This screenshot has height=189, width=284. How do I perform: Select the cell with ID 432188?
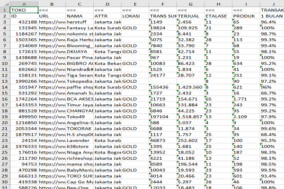tap(24, 22)
